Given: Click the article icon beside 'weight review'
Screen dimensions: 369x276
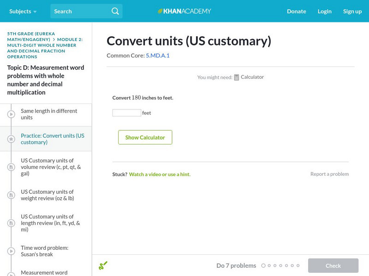Looking at the screenshot, I should pos(11,195).
